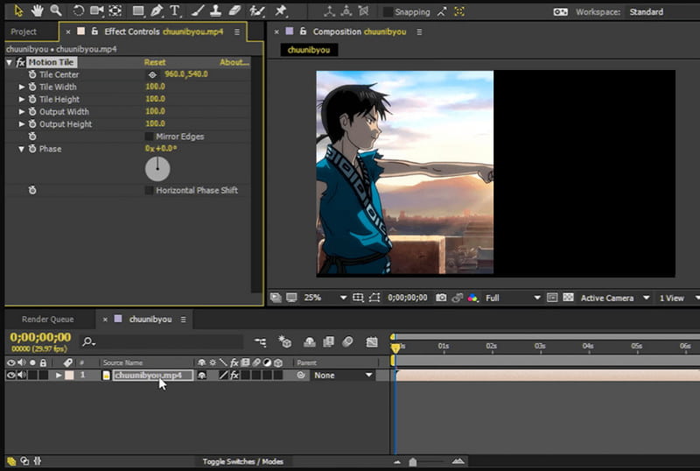Toggle Phase stopwatch for keyframing

point(32,149)
